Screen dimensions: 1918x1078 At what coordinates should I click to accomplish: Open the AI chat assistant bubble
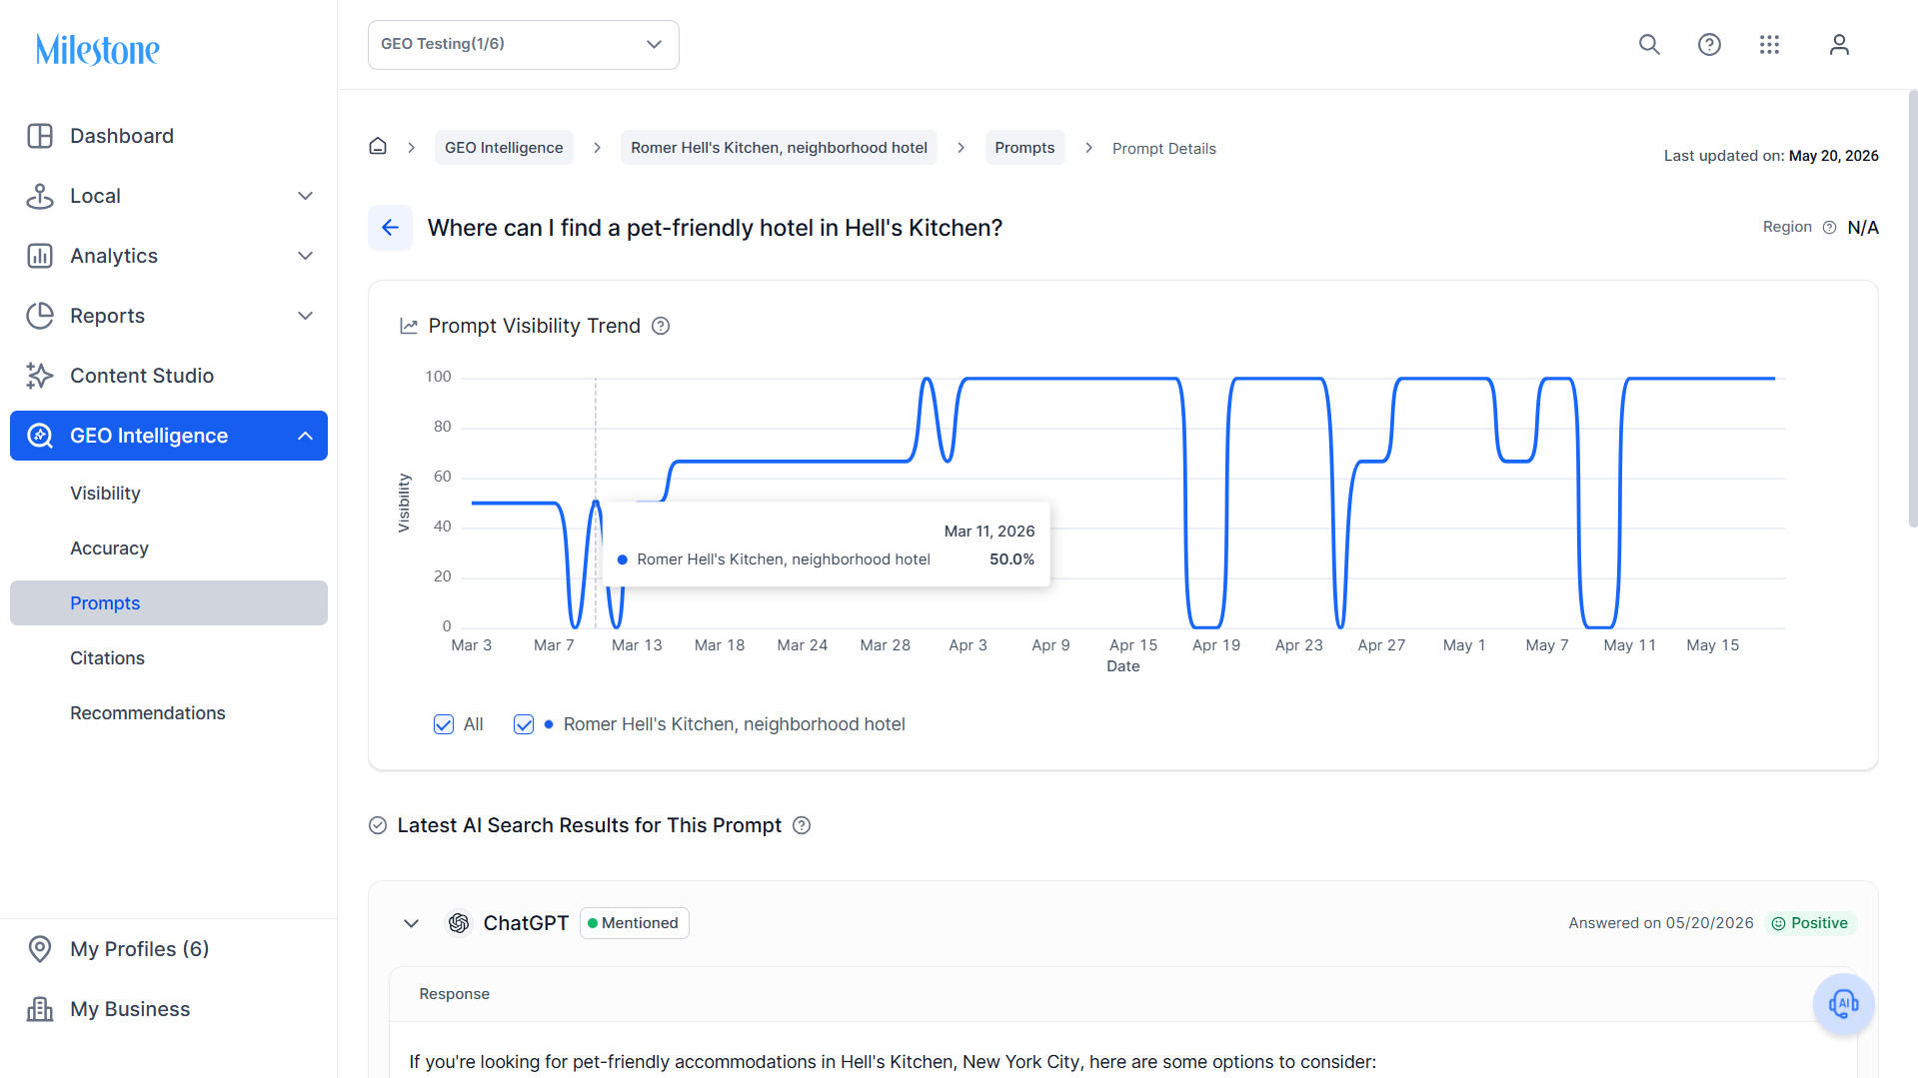pyautogui.click(x=1843, y=1003)
